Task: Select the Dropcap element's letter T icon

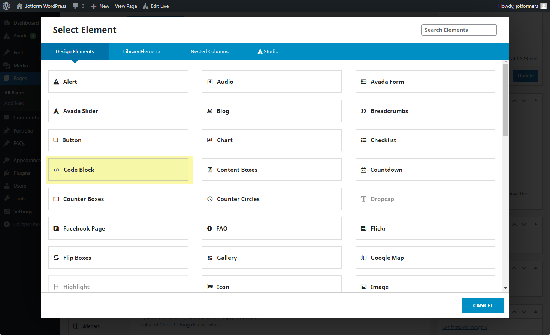Action: (363, 199)
